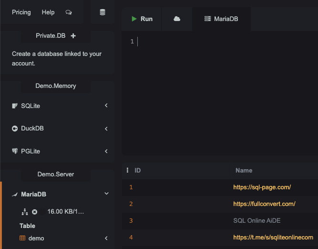Click the three-dot menu beside ID column

click(127, 170)
